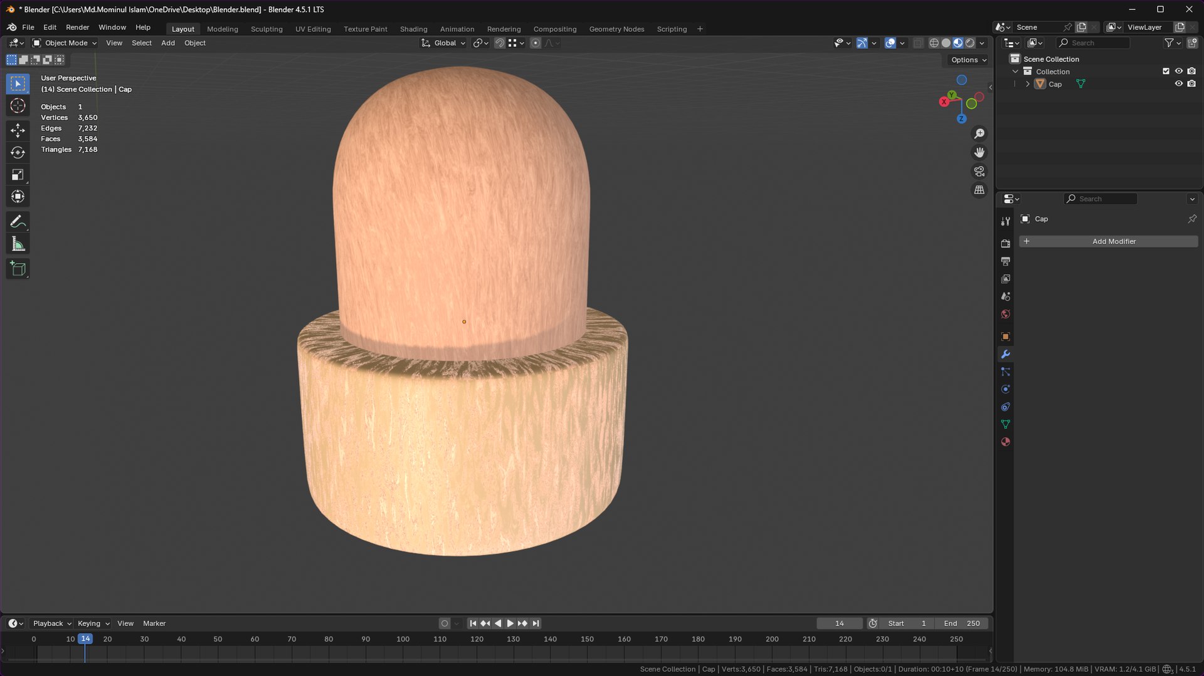Open the View Layer properties tab
This screenshot has width=1204, height=676.
point(1005,279)
